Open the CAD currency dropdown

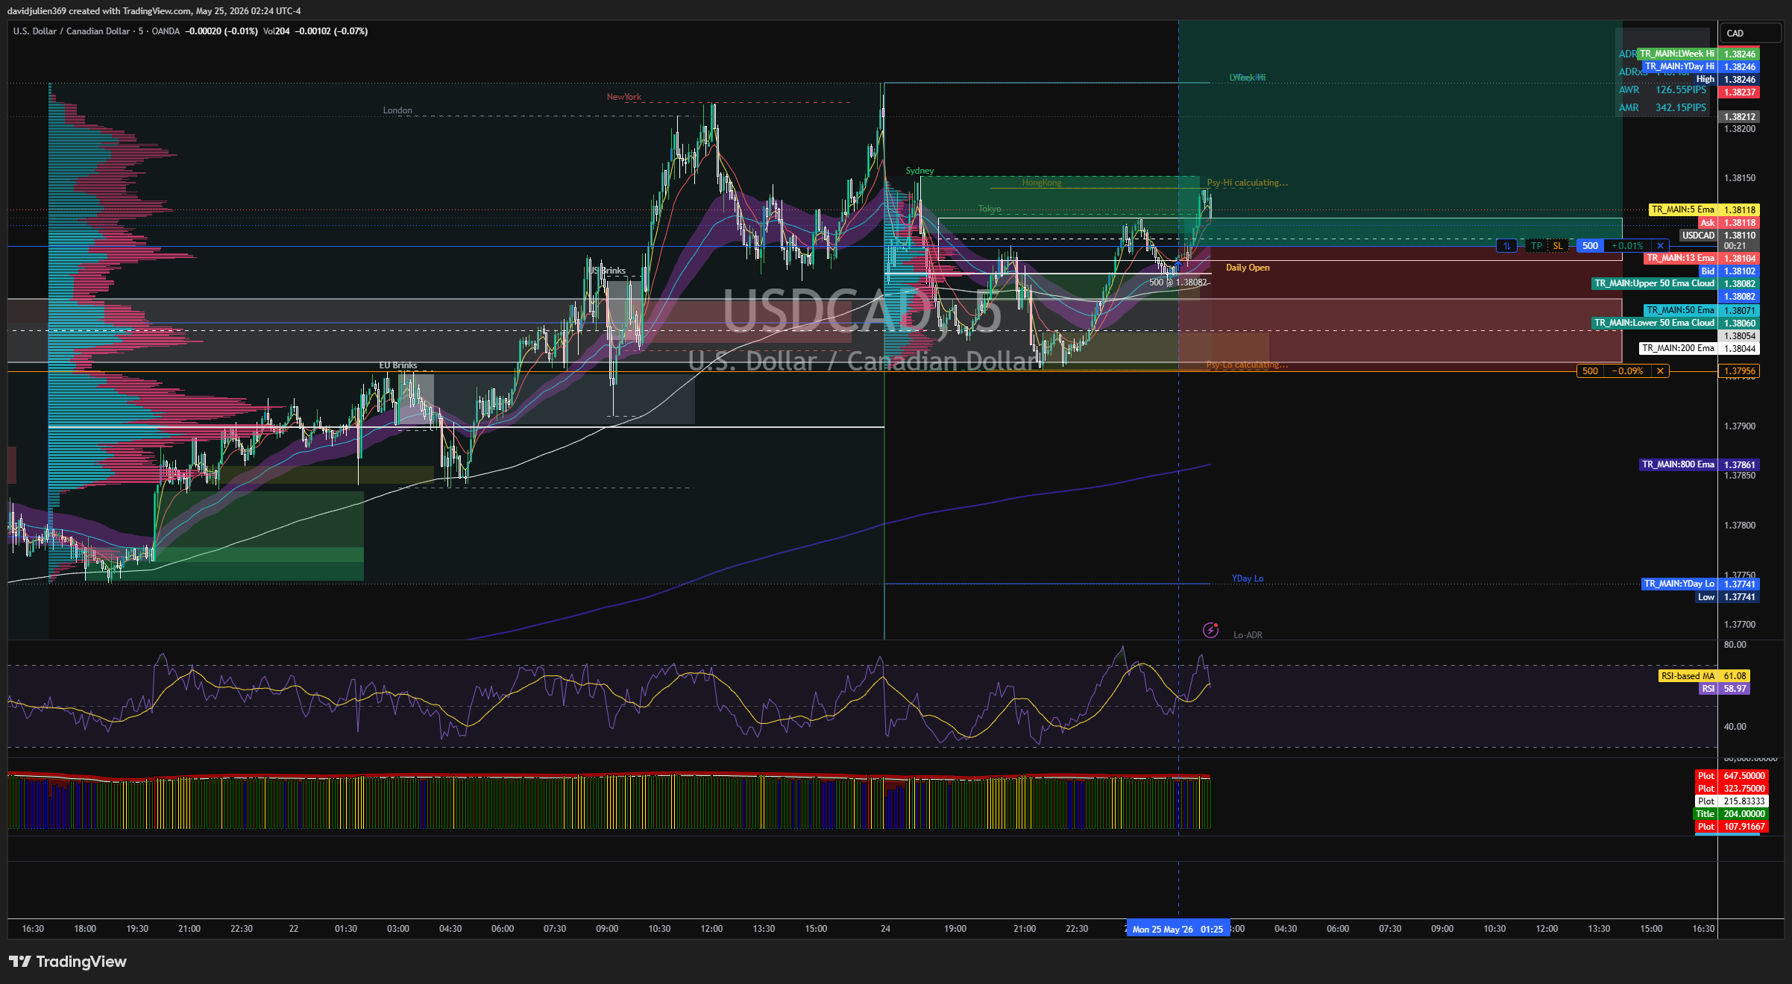point(1749,34)
